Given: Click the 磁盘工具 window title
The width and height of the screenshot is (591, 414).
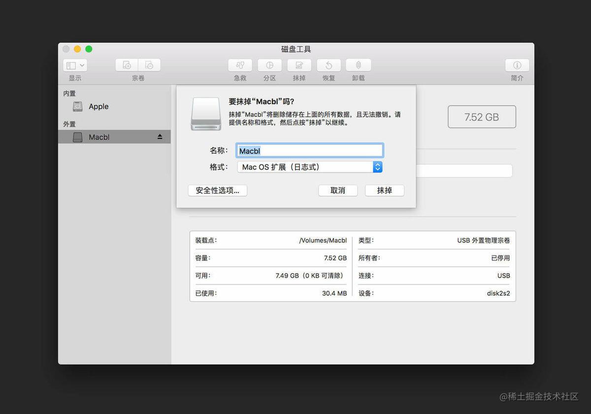Looking at the screenshot, I should tap(295, 49).
